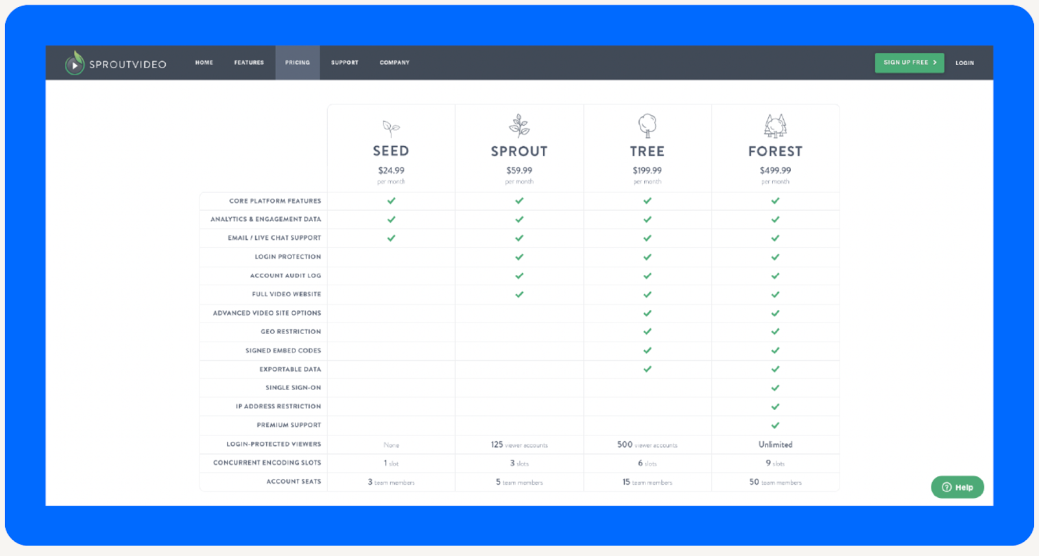Click the $59.99 price
This screenshot has height=556, width=1039.
(x=519, y=171)
